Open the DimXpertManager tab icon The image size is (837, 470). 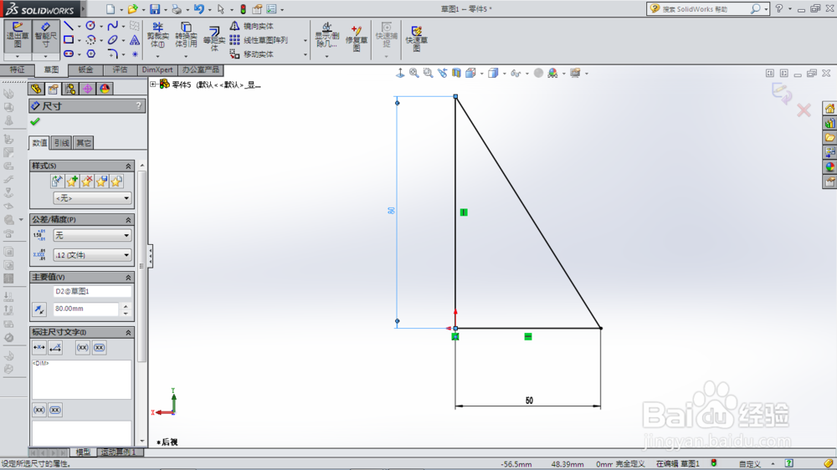(87, 89)
